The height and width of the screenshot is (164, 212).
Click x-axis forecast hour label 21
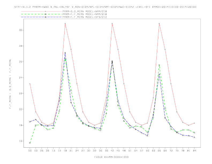click(x=71, y=151)
